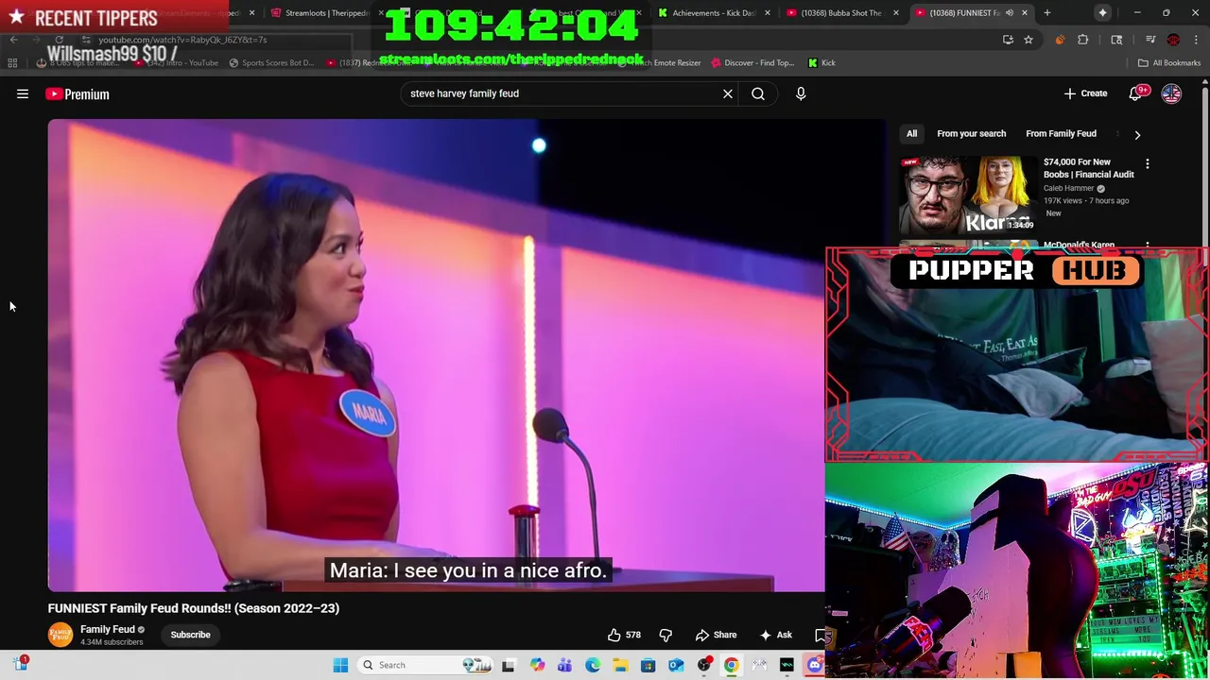The width and height of the screenshot is (1210, 680).
Task: Open the Kick bookmark
Action: [821, 63]
